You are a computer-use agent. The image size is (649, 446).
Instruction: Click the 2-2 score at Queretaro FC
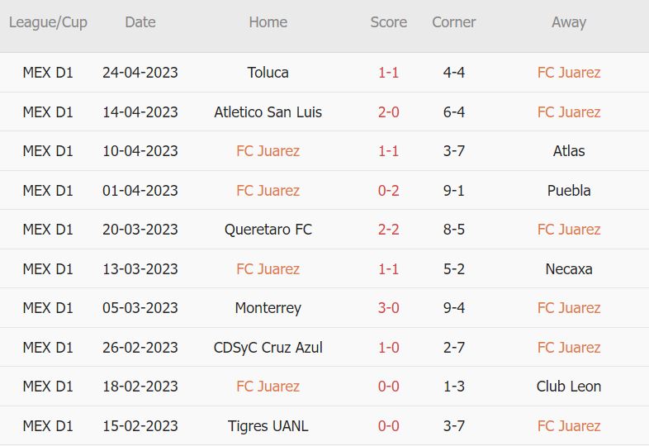click(389, 230)
